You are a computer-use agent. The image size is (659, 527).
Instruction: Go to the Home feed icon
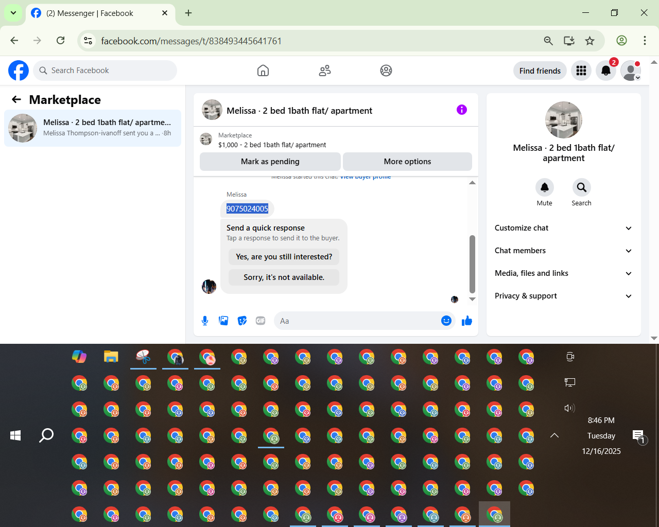tap(263, 71)
